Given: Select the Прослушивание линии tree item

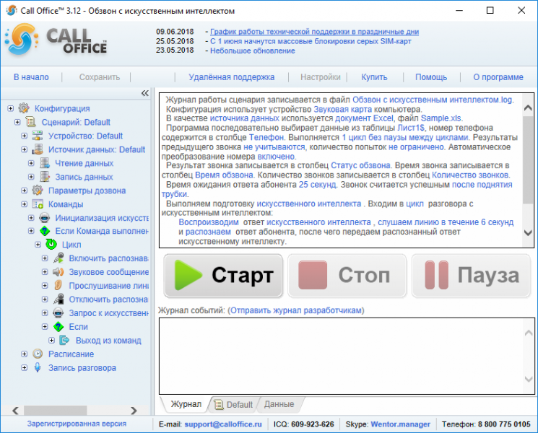Looking at the screenshot, I should click(109, 286).
